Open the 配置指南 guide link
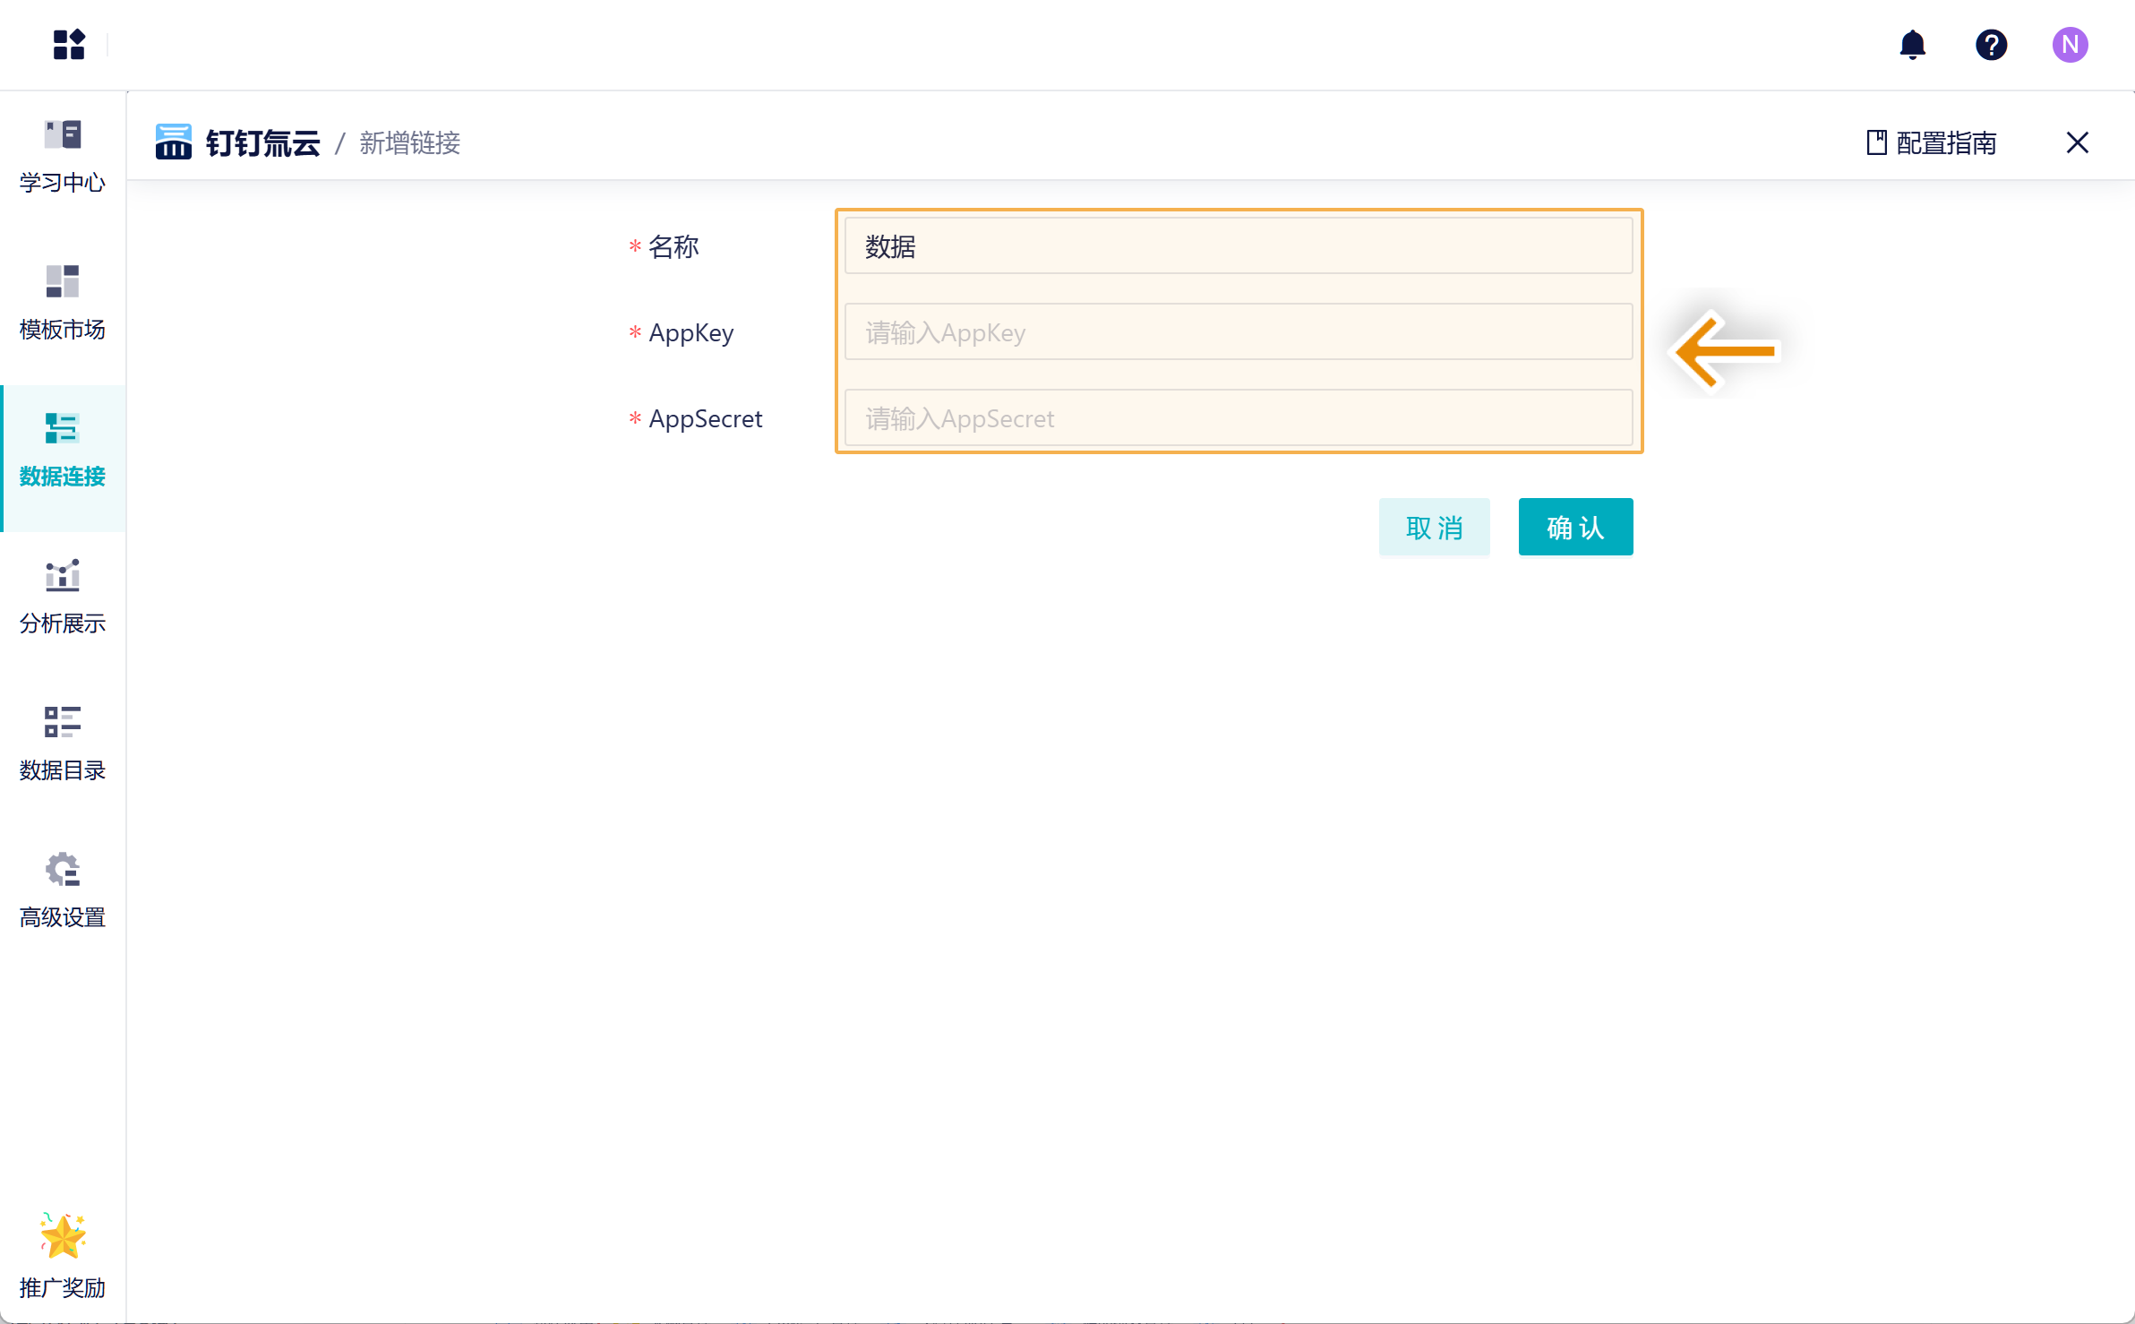Screen dimensions: 2135x1324 pyautogui.click(x=1932, y=142)
